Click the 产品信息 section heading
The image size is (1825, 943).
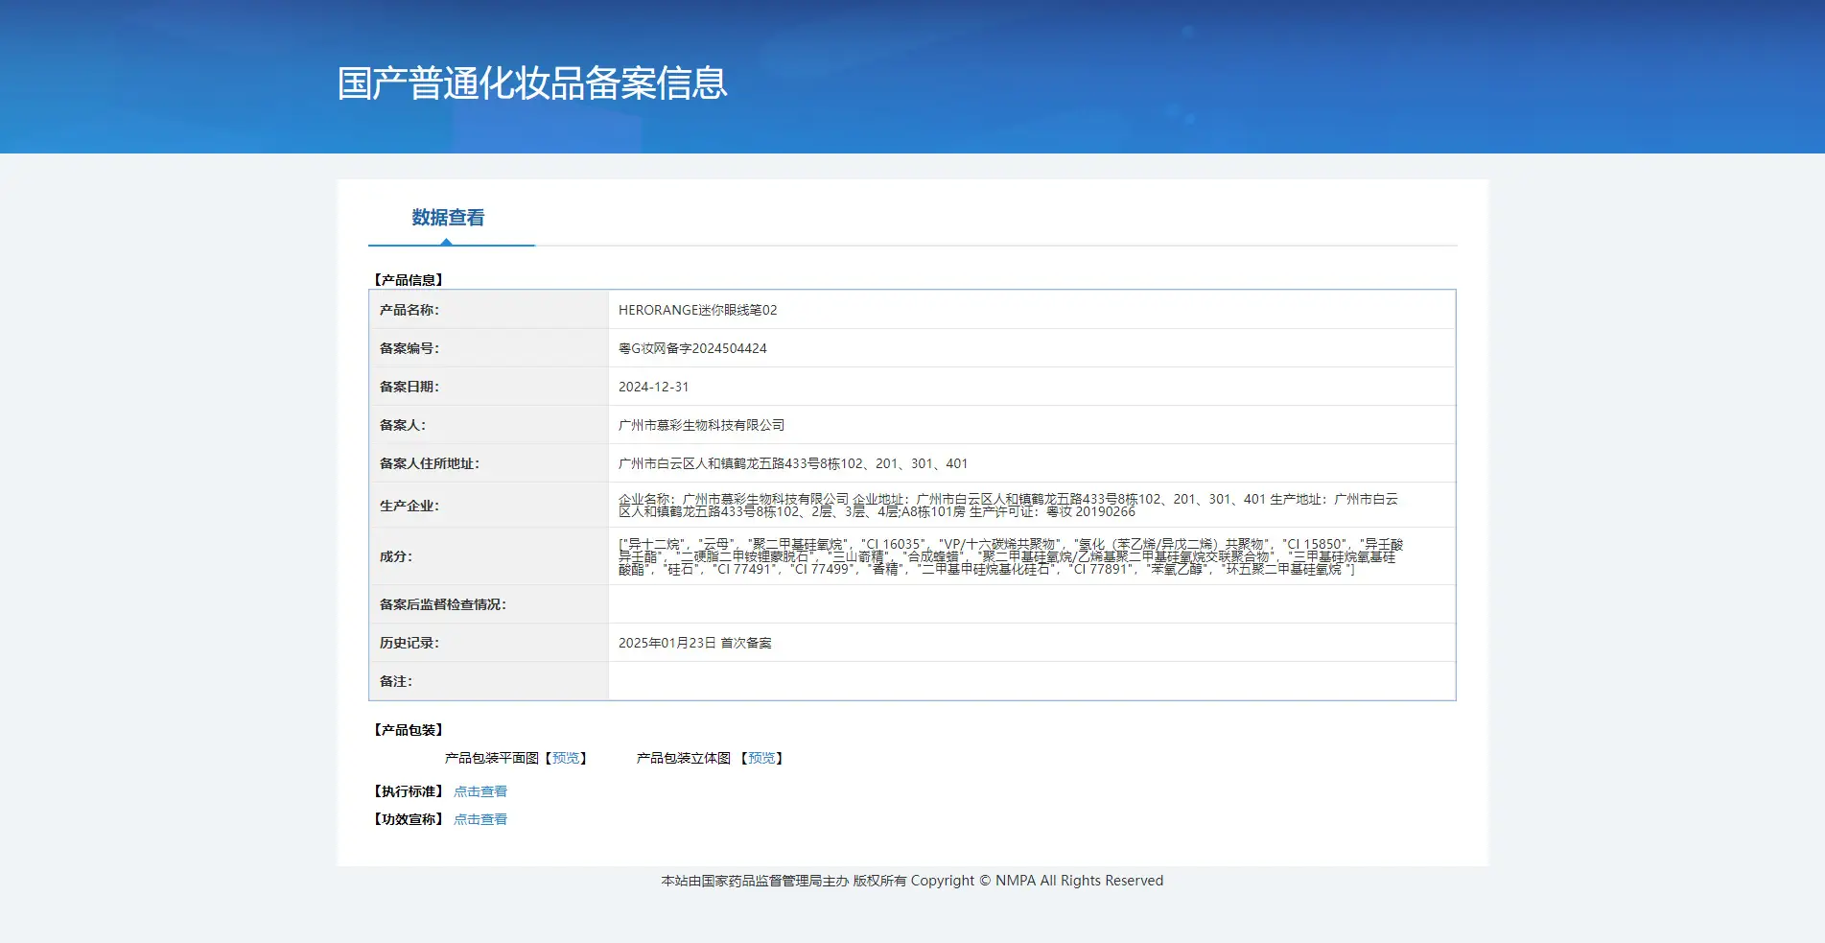[x=409, y=280]
